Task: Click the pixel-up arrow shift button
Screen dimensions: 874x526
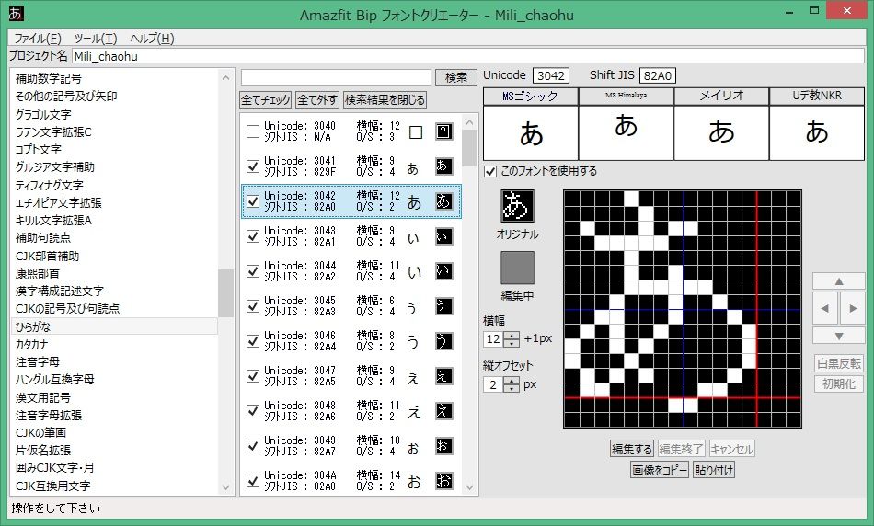Action: (x=838, y=280)
